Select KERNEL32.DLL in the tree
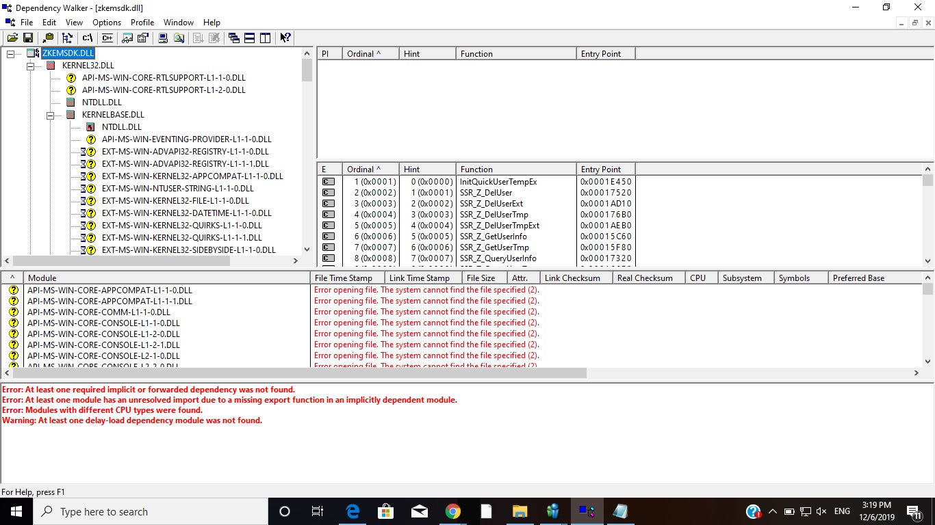Image resolution: width=935 pixels, height=525 pixels. point(88,66)
